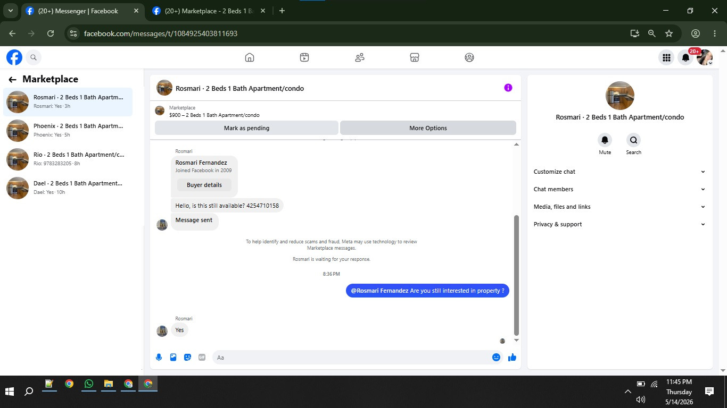Choose a GIF icon
The width and height of the screenshot is (727, 408).
[202, 358]
